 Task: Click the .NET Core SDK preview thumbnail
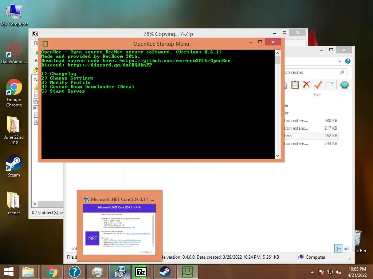[x=119, y=229]
